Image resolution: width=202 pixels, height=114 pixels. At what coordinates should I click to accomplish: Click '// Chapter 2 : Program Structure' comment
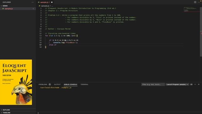61,10
